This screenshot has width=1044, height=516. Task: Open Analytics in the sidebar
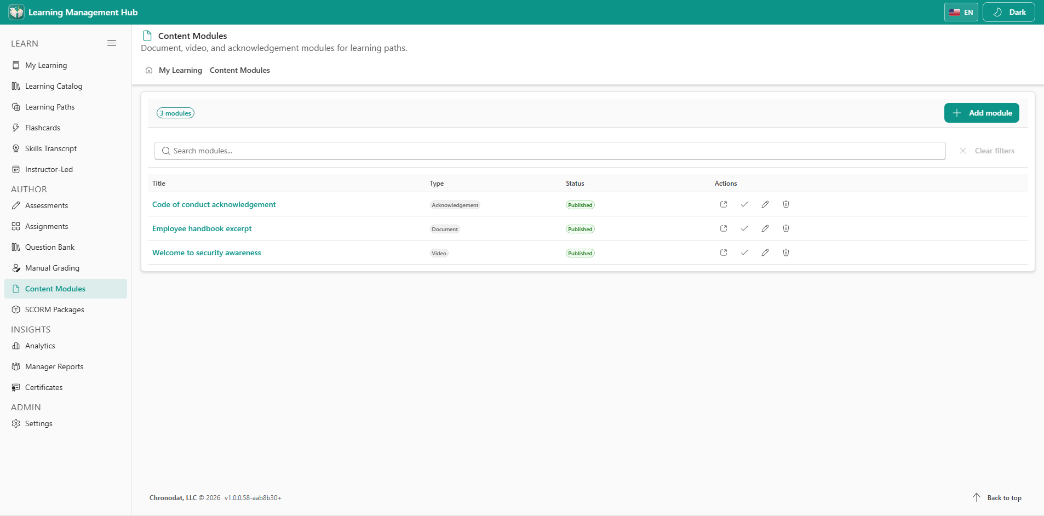(66, 346)
